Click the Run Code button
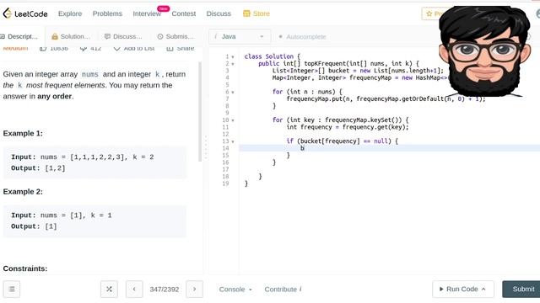The height and width of the screenshot is (303, 540). [463, 290]
